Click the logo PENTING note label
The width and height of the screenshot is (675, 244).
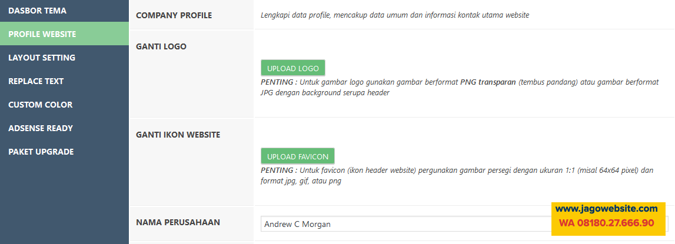click(x=278, y=82)
